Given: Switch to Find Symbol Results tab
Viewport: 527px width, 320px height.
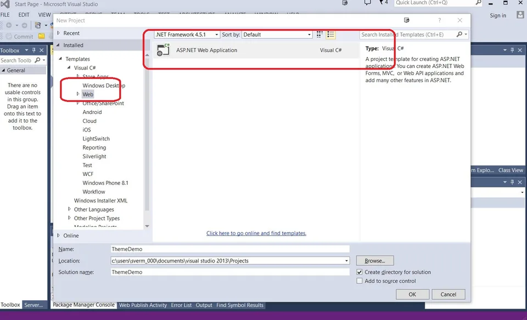Looking at the screenshot, I should (x=240, y=305).
